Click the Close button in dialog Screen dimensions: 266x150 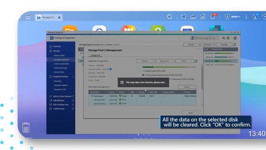190,113
